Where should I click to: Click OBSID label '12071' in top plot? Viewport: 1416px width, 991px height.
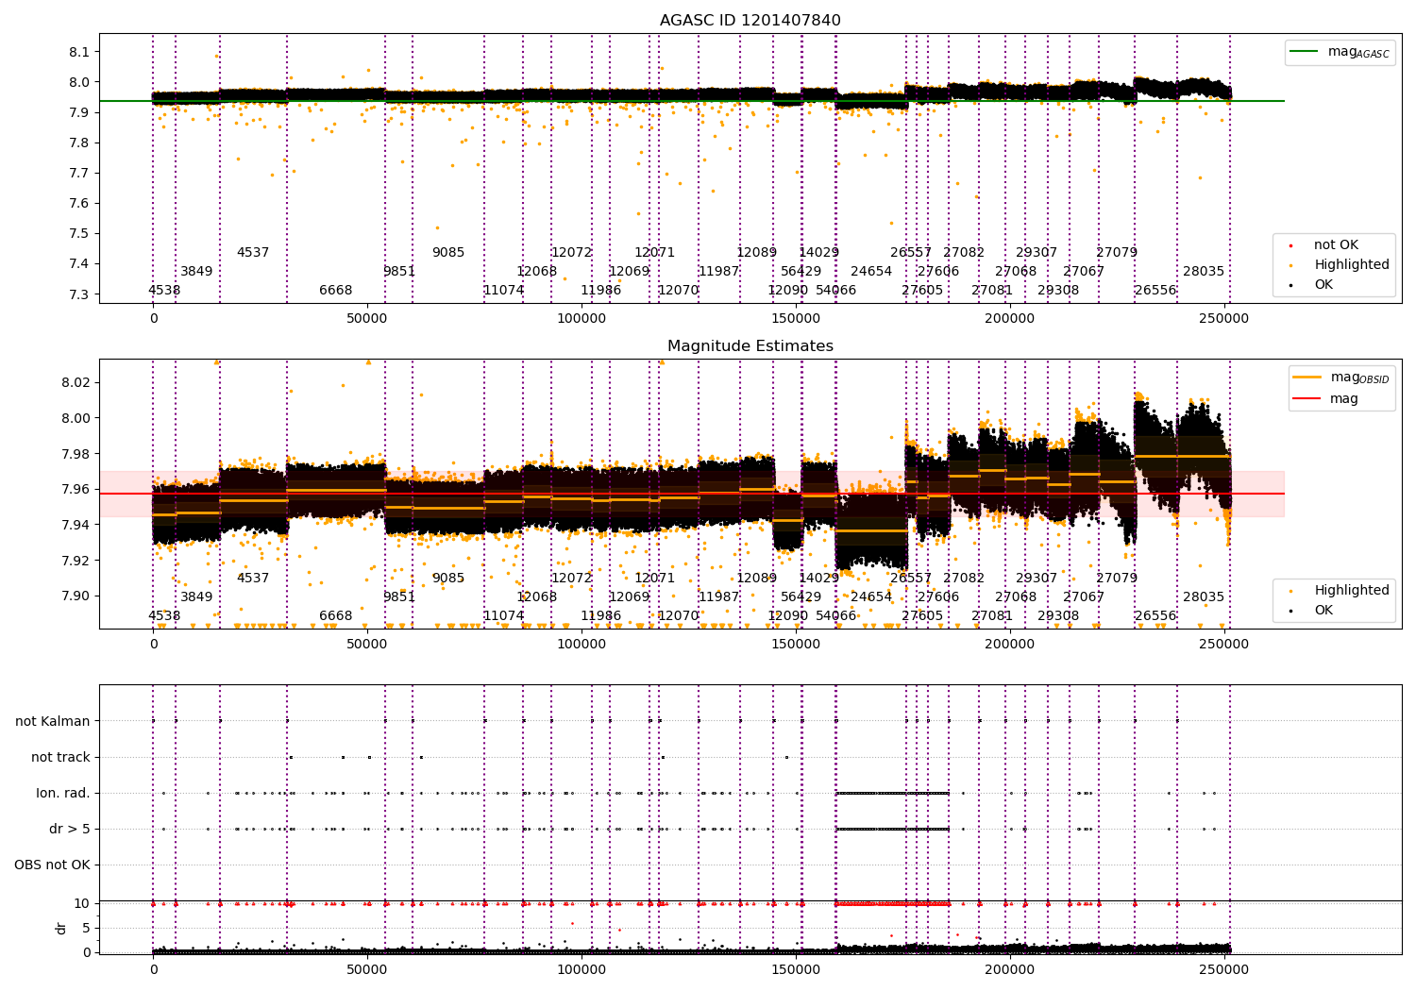click(654, 253)
